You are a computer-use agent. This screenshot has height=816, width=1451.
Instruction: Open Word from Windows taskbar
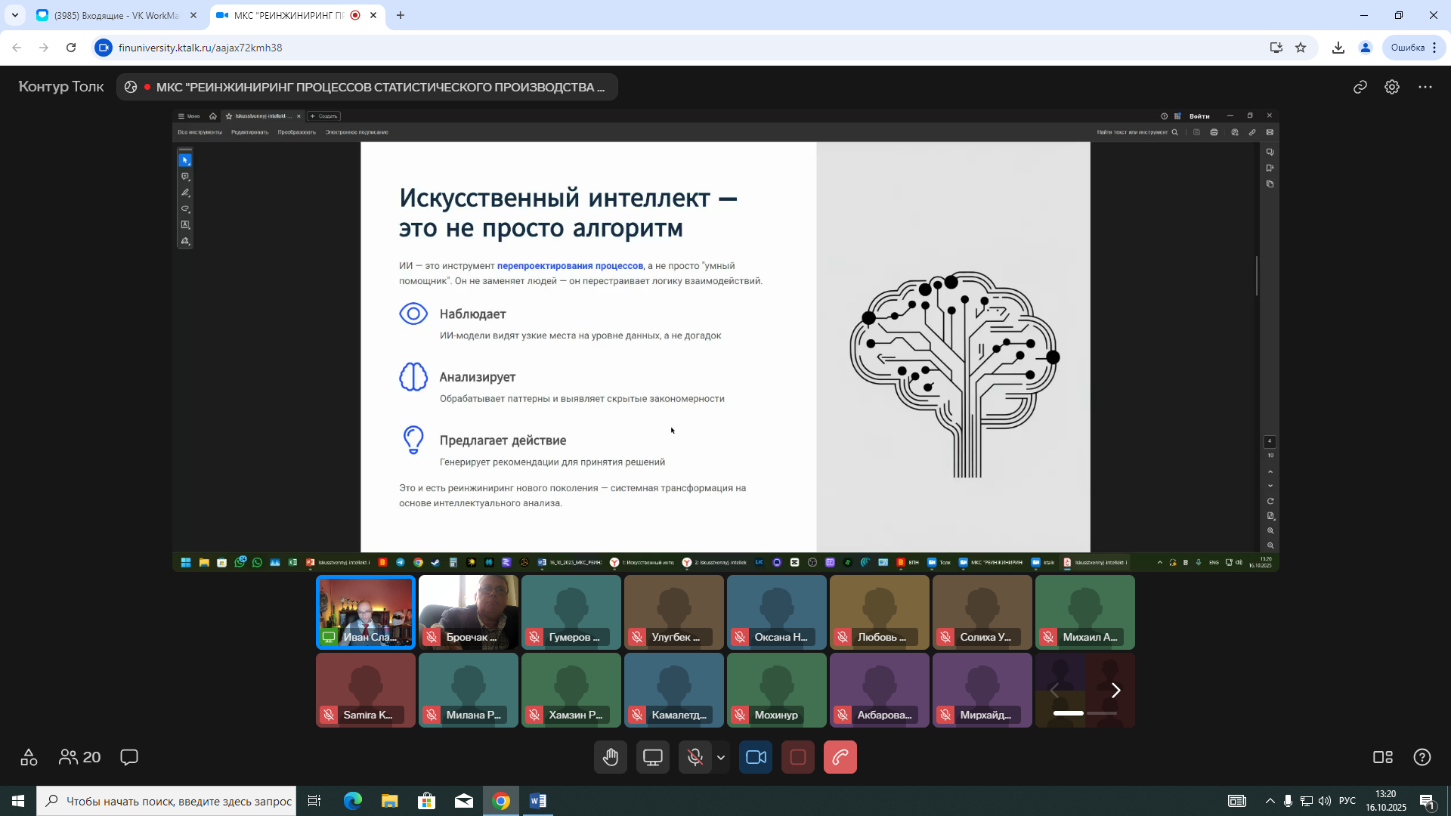[x=538, y=801]
